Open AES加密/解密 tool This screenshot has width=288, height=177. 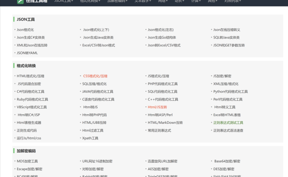pyautogui.click(x=158, y=169)
